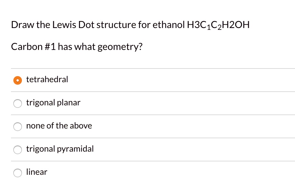Viewport: 295px width, 190px height.
Task: Click the empty circle beside "none of the above"
Action: [x=18, y=126]
